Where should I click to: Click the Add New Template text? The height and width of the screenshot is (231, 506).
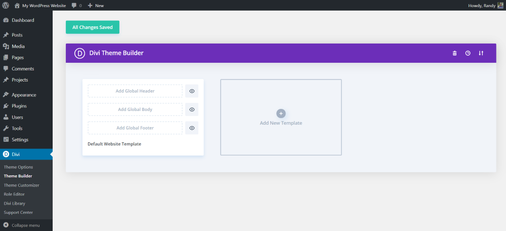coord(281,123)
